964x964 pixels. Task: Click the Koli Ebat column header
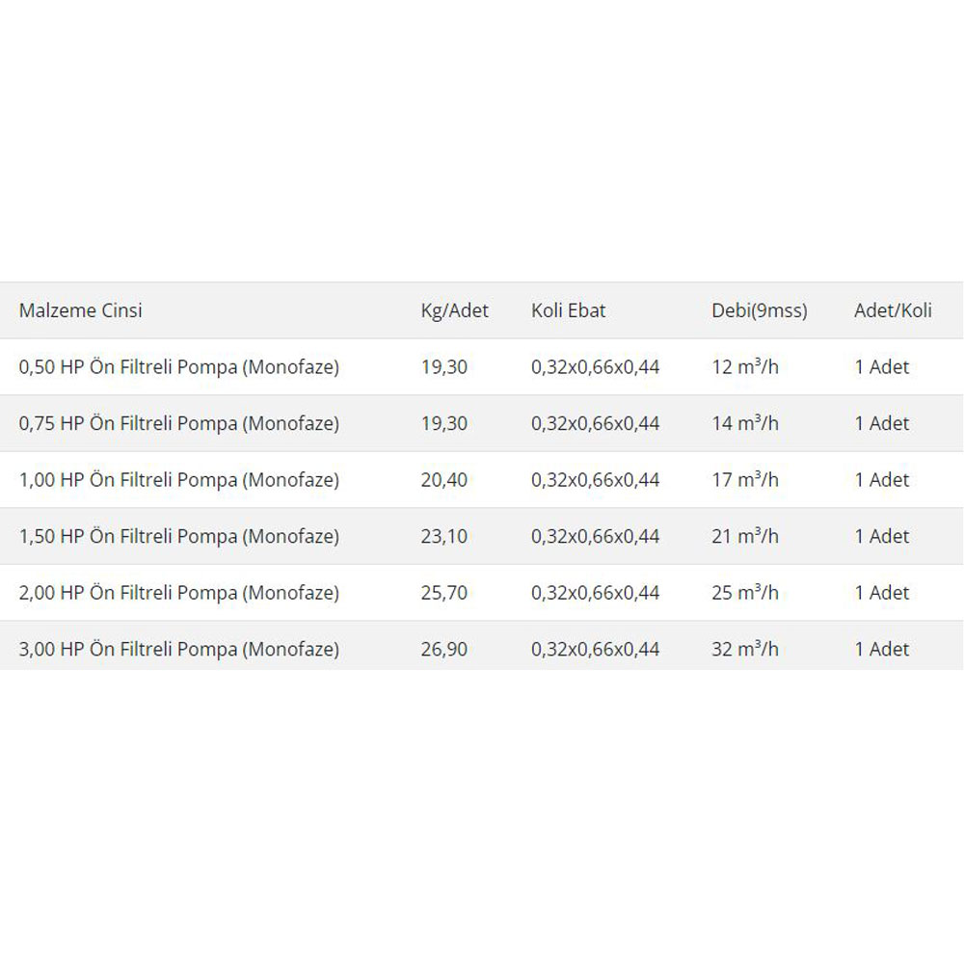568,310
